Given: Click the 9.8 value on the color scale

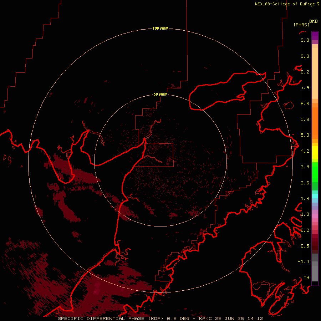Looking at the screenshot, I should point(305,40).
